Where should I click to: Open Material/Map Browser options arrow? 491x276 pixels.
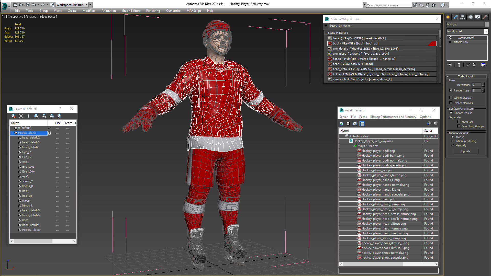326,26
